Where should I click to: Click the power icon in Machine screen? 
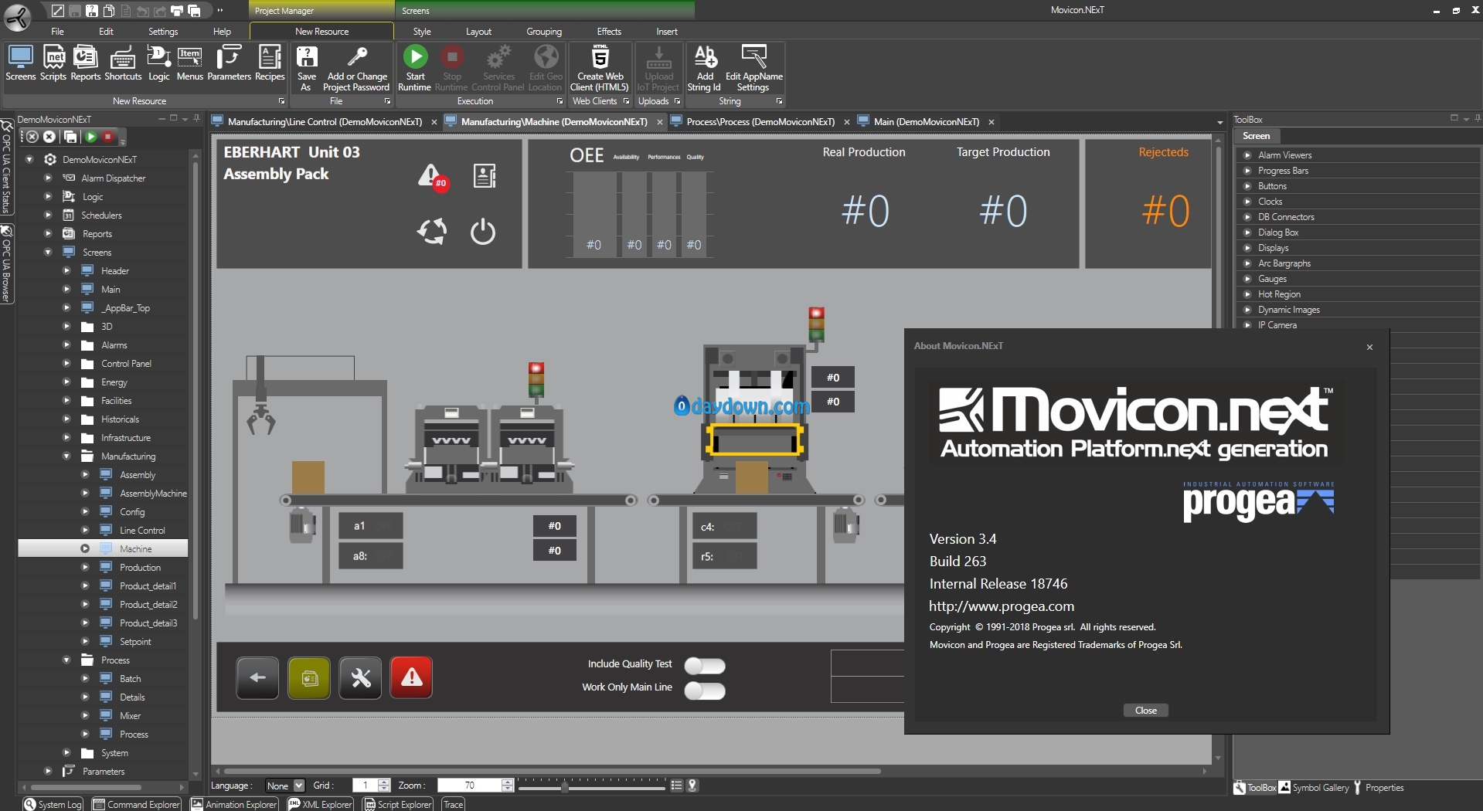pyautogui.click(x=483, y=231)
